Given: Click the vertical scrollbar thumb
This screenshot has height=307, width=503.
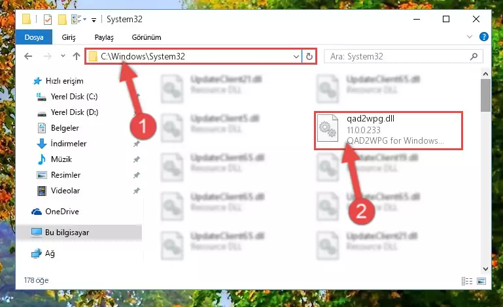Looking at the screenshot, I should pos(485,95).
